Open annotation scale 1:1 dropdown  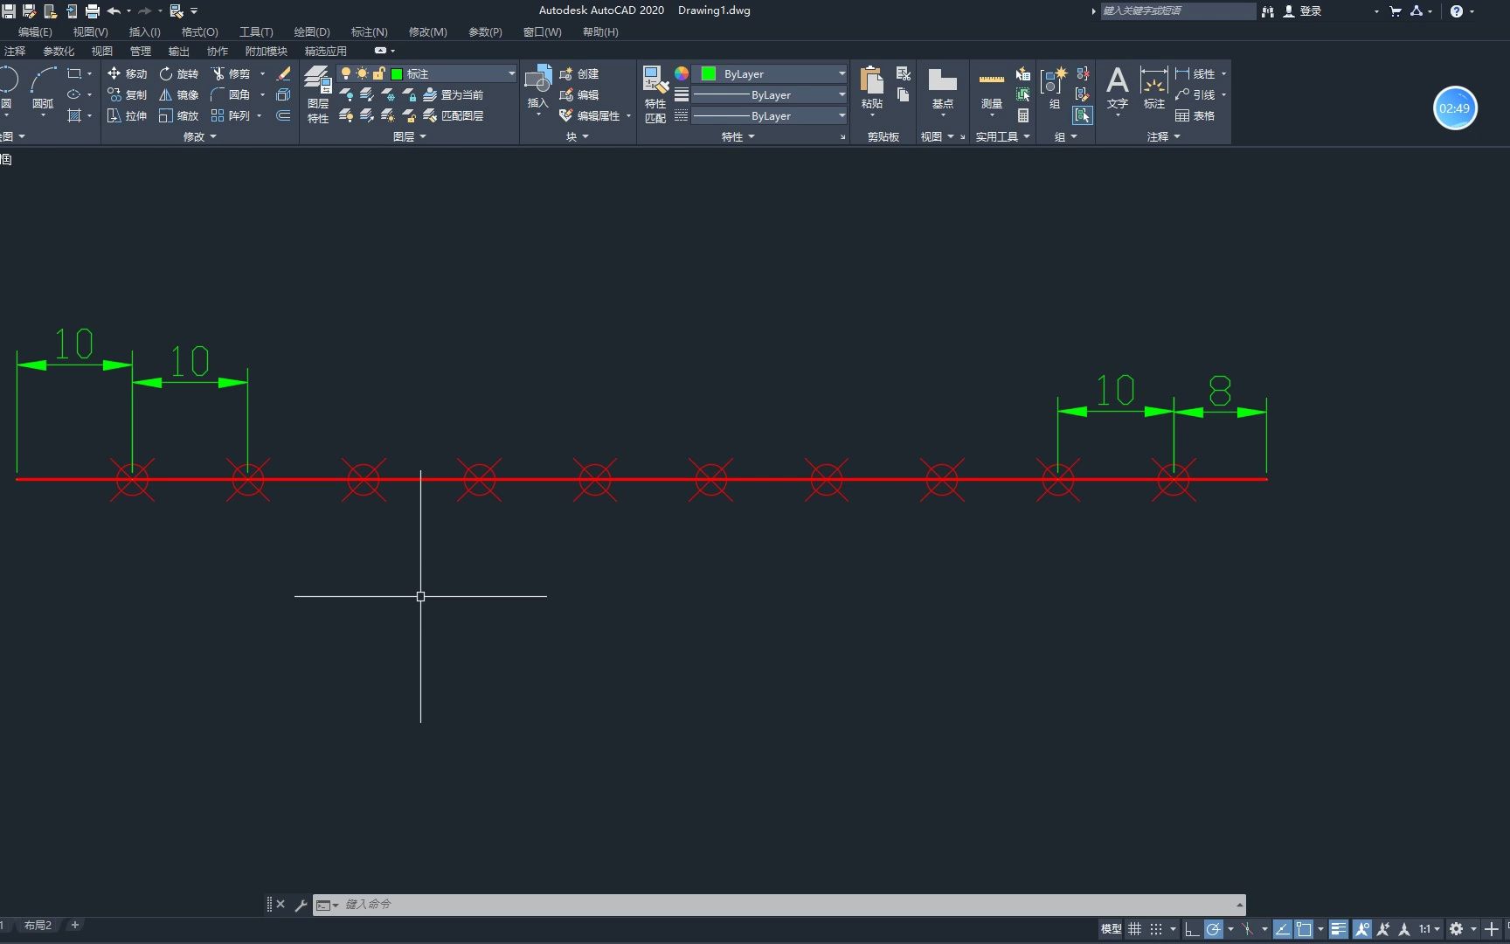1430,929
